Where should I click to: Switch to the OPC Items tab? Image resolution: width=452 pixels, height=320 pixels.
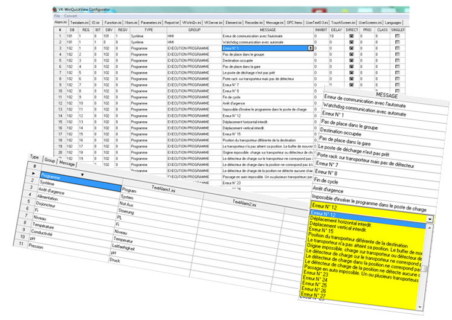point(295,22)
